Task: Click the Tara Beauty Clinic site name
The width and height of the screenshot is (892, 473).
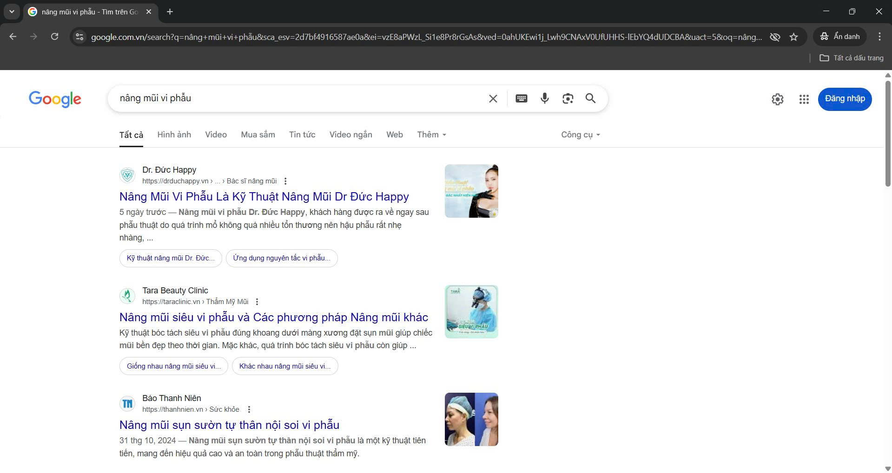Action: tap(175, 291)
